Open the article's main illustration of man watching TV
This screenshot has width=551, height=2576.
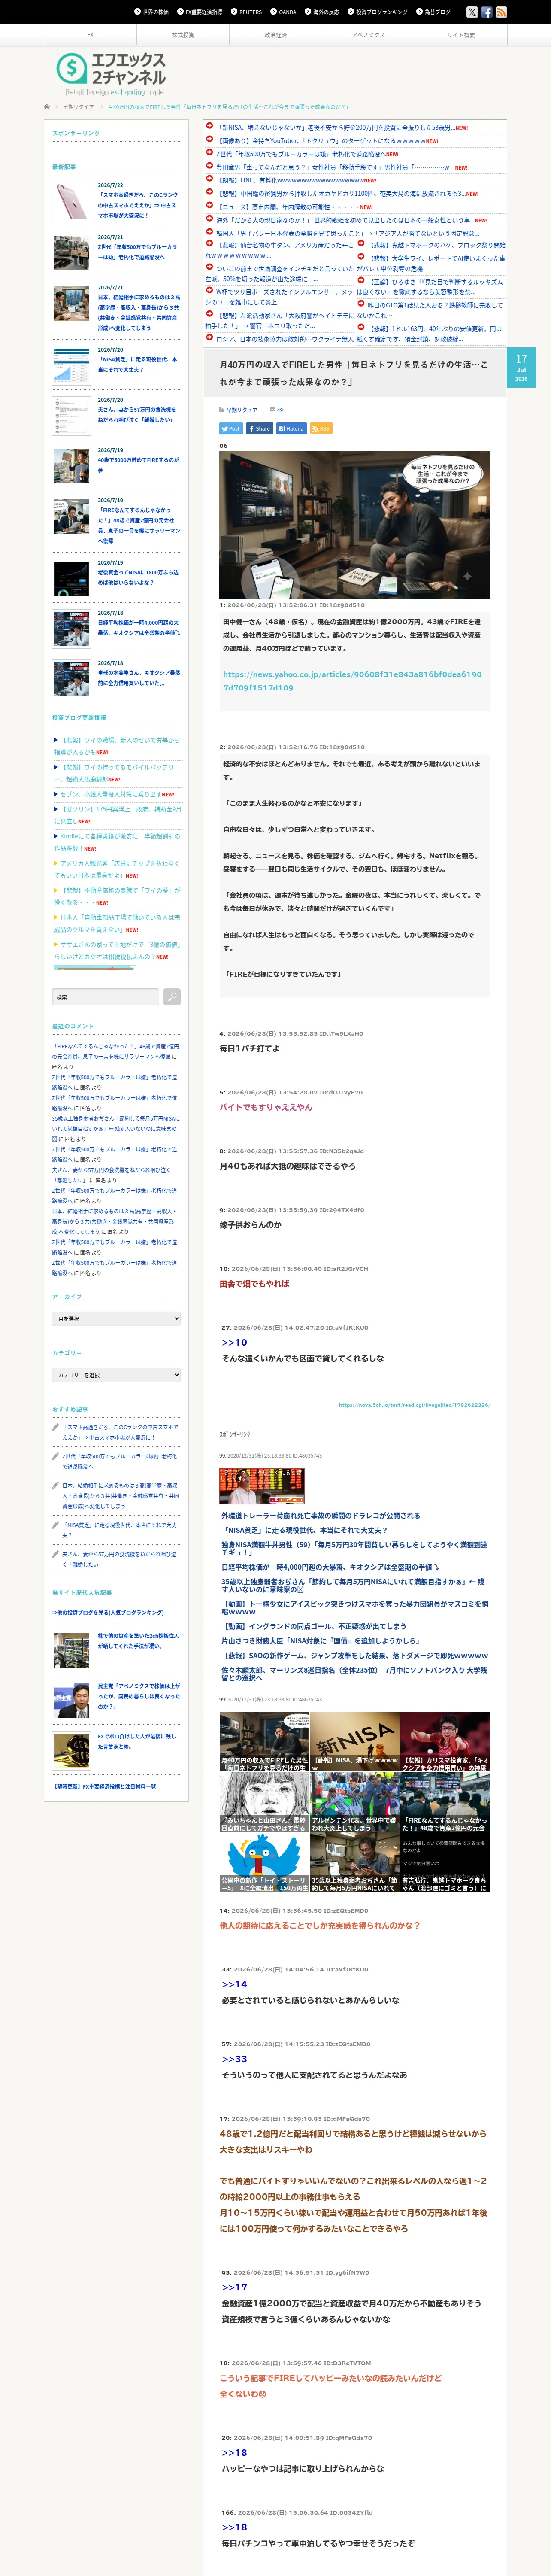(x=354, y=525)
